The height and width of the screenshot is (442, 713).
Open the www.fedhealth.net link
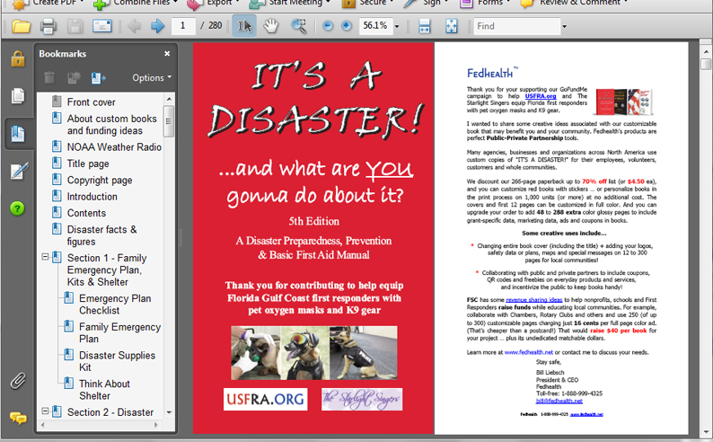click(x=529, y=352)
